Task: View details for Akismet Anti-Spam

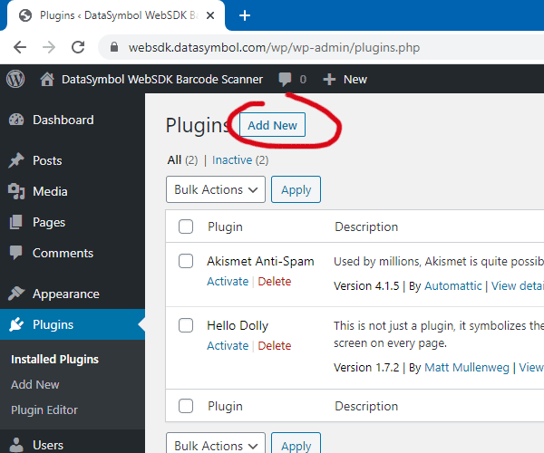Action: (x=518, y=286)
